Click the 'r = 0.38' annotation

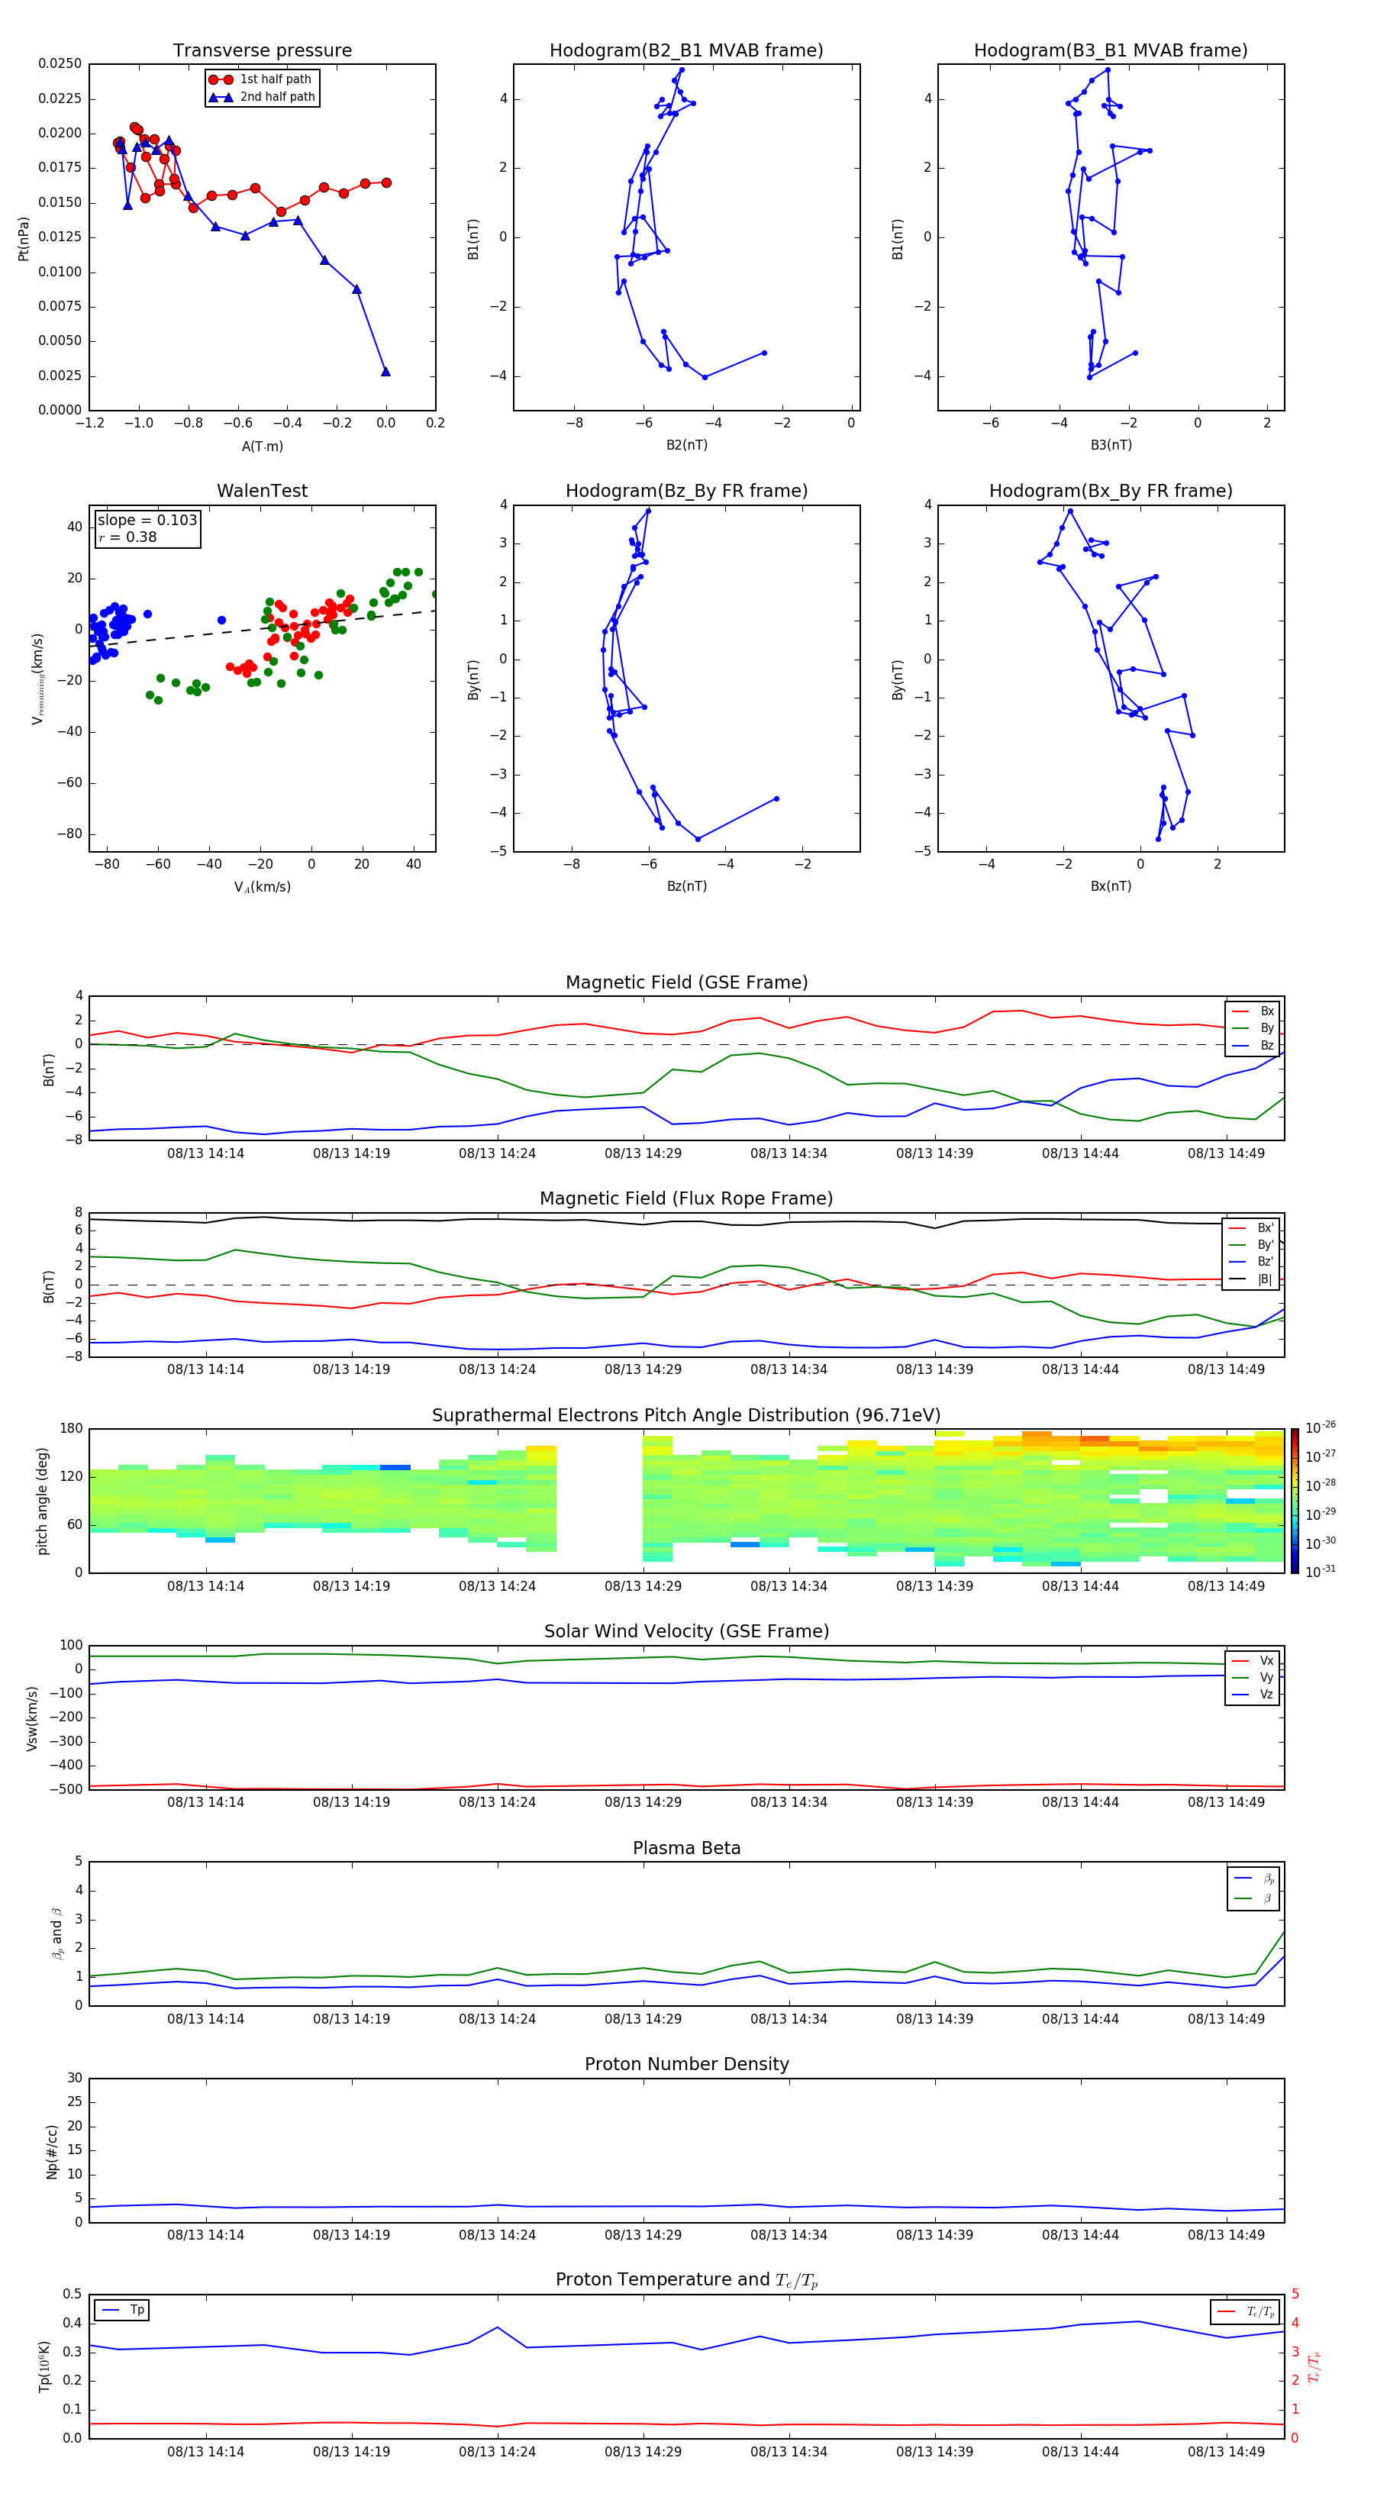click(128, 537)
